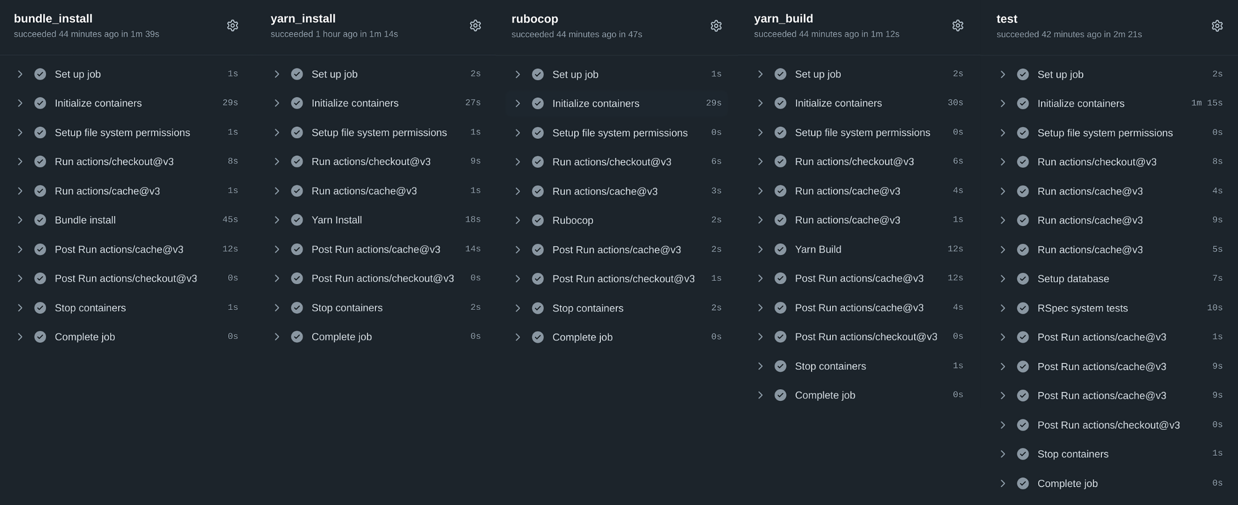This screenshot has height=505, width=1238.
Task: Click the 10s duration of RSpec system tests
Action: pyautogui.click(x=1215, y=308)
